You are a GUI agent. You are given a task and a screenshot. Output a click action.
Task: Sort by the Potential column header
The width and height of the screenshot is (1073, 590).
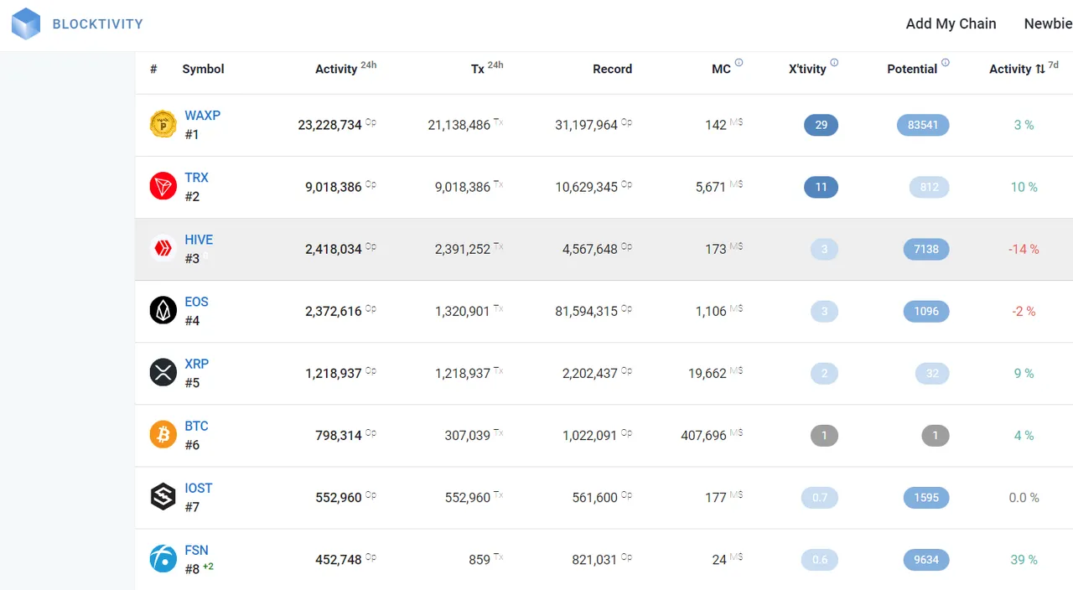pyautogui.click(x=912, y=69)
